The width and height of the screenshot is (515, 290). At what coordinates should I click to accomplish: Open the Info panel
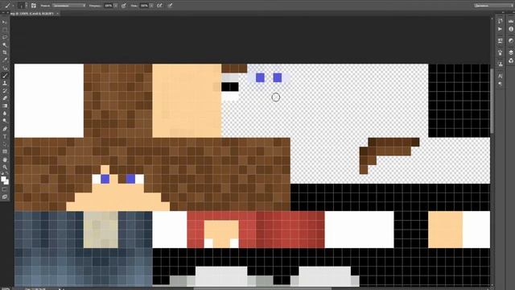pyautogui.click(x=511, y=29)
